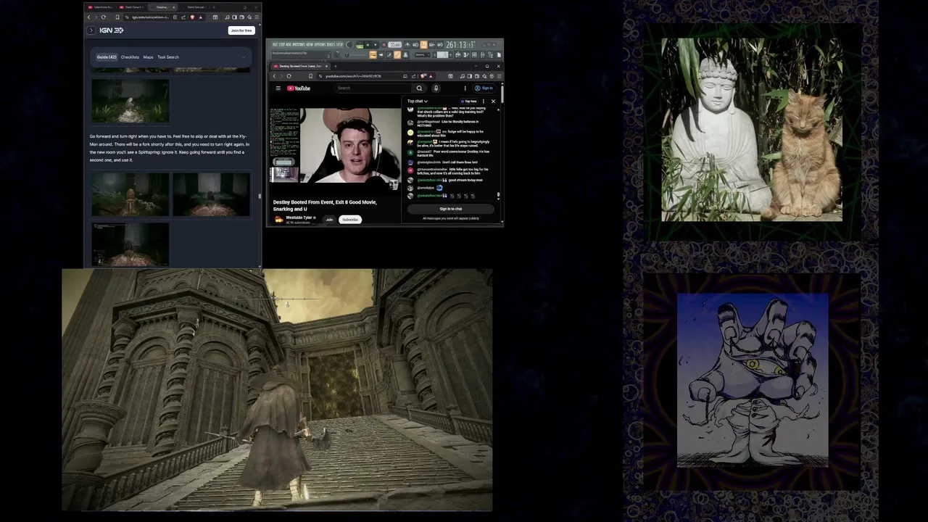The width and height of the screenshot is (928, 522).
Task: Click the Buddha and cat photo
Action: [x=752, y=129]
